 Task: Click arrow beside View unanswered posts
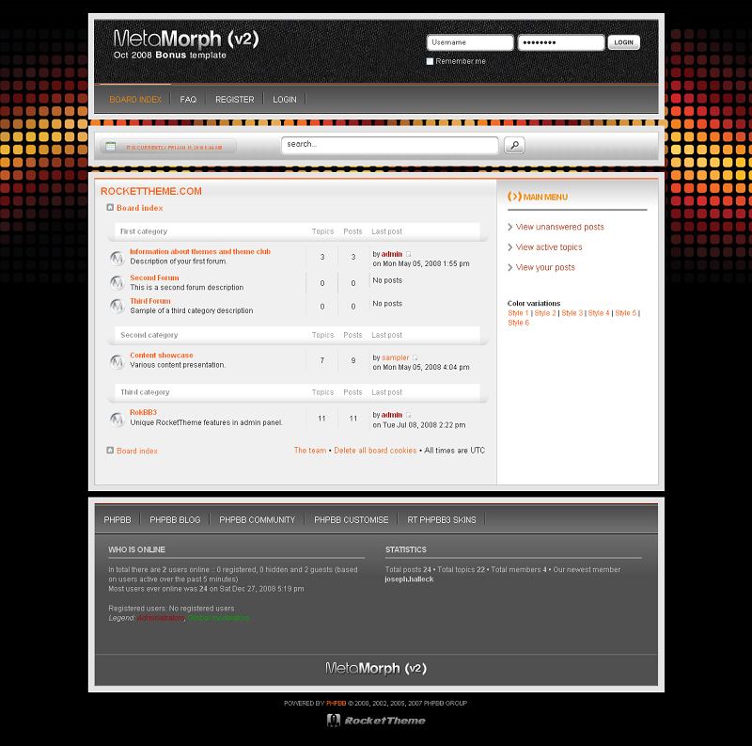510,227
